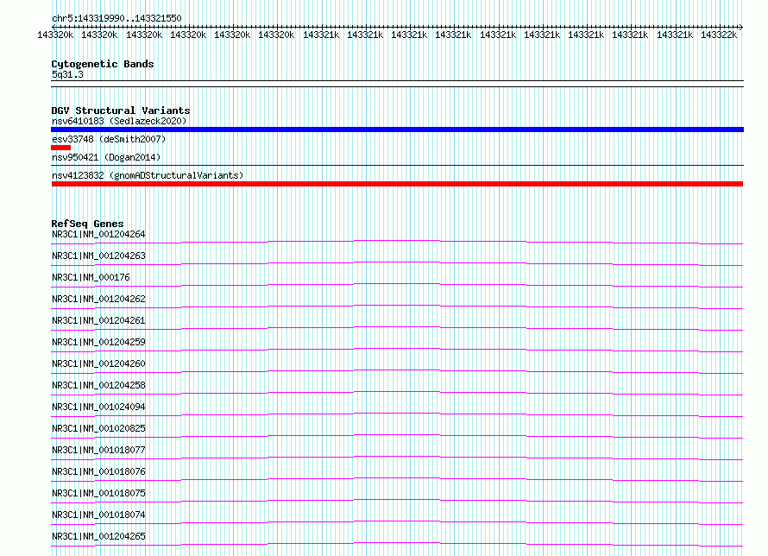
Task: Click the NR3C1|NM_001018074 transcript label
Action: pyautogui.click(x=98, y=515)
